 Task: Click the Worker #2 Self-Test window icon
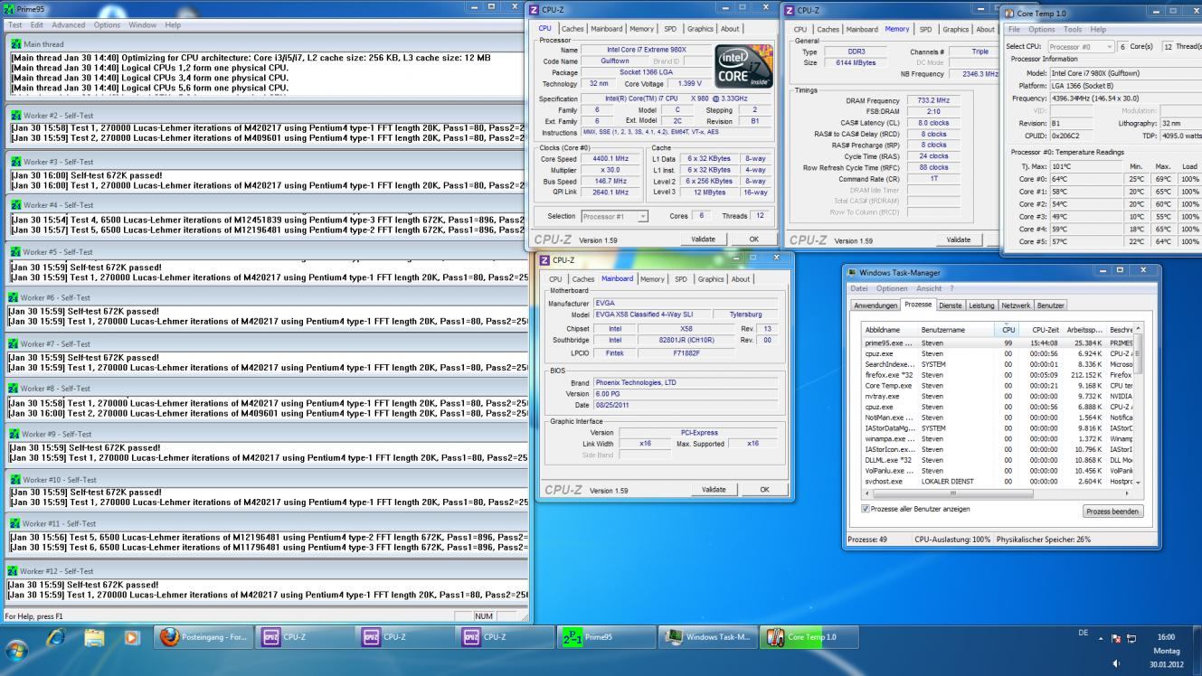pos(15,115)
